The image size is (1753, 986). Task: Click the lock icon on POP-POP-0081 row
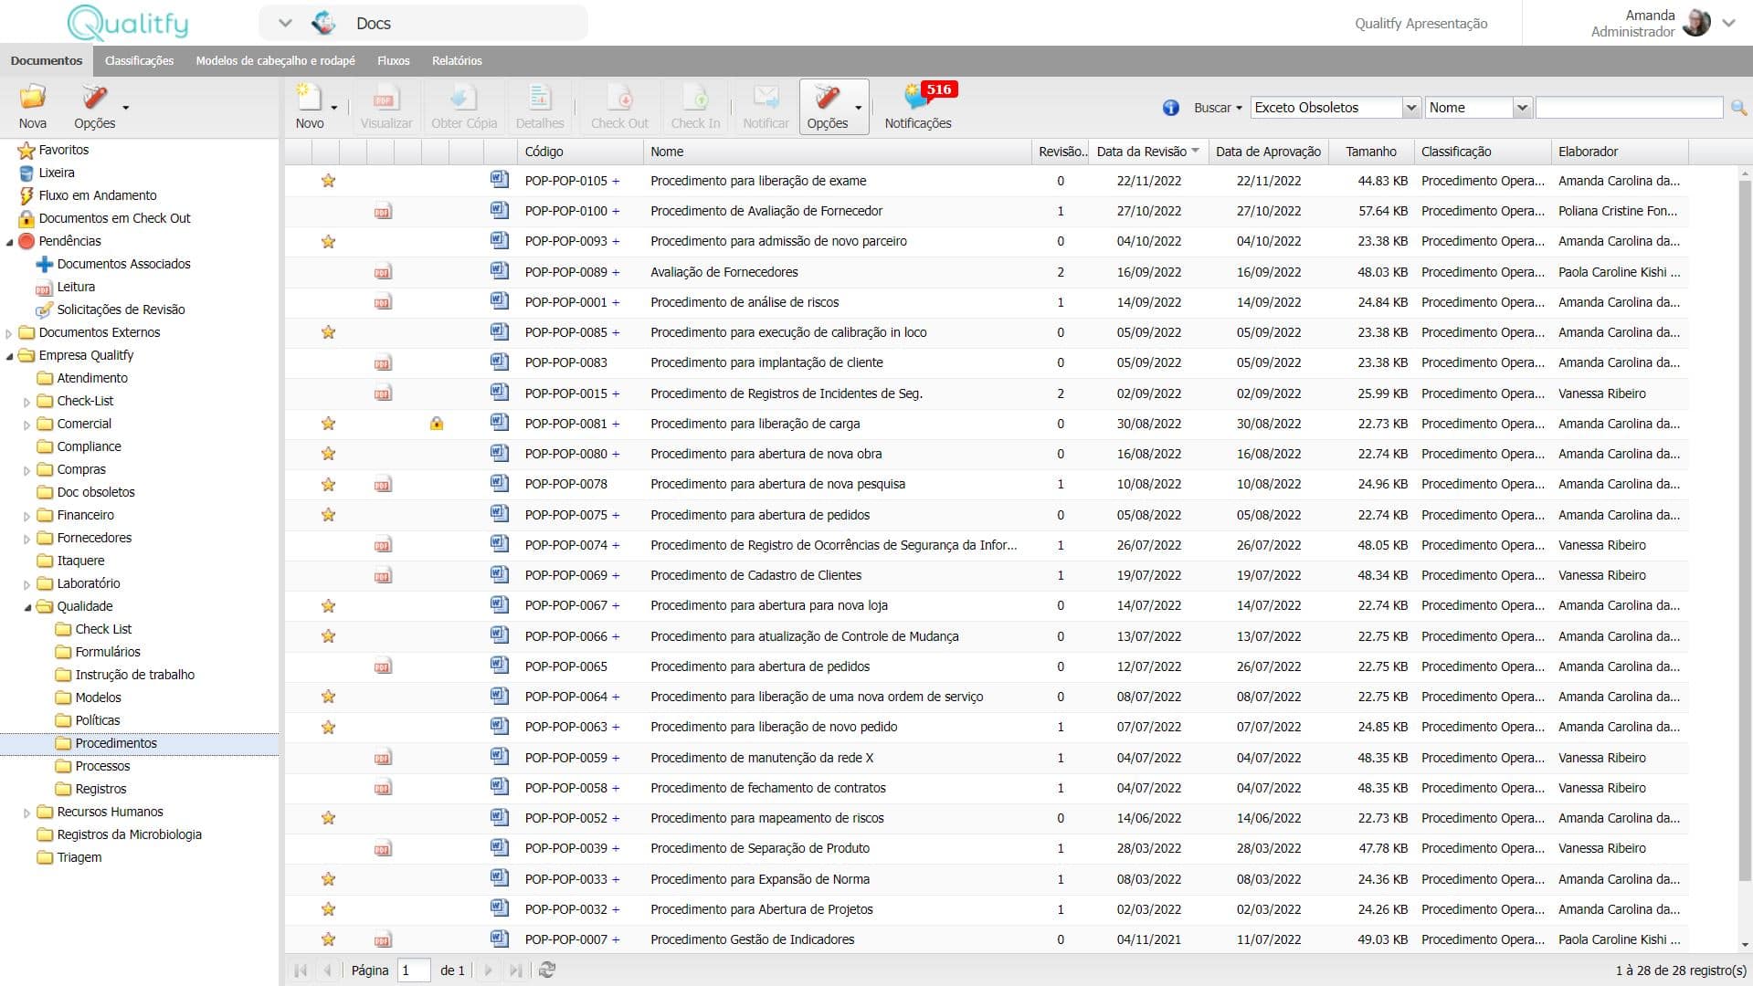click(x=437, y=424)
